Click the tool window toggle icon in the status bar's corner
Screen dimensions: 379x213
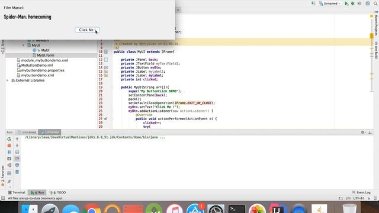pyautogui.click(x=3, y=198)
